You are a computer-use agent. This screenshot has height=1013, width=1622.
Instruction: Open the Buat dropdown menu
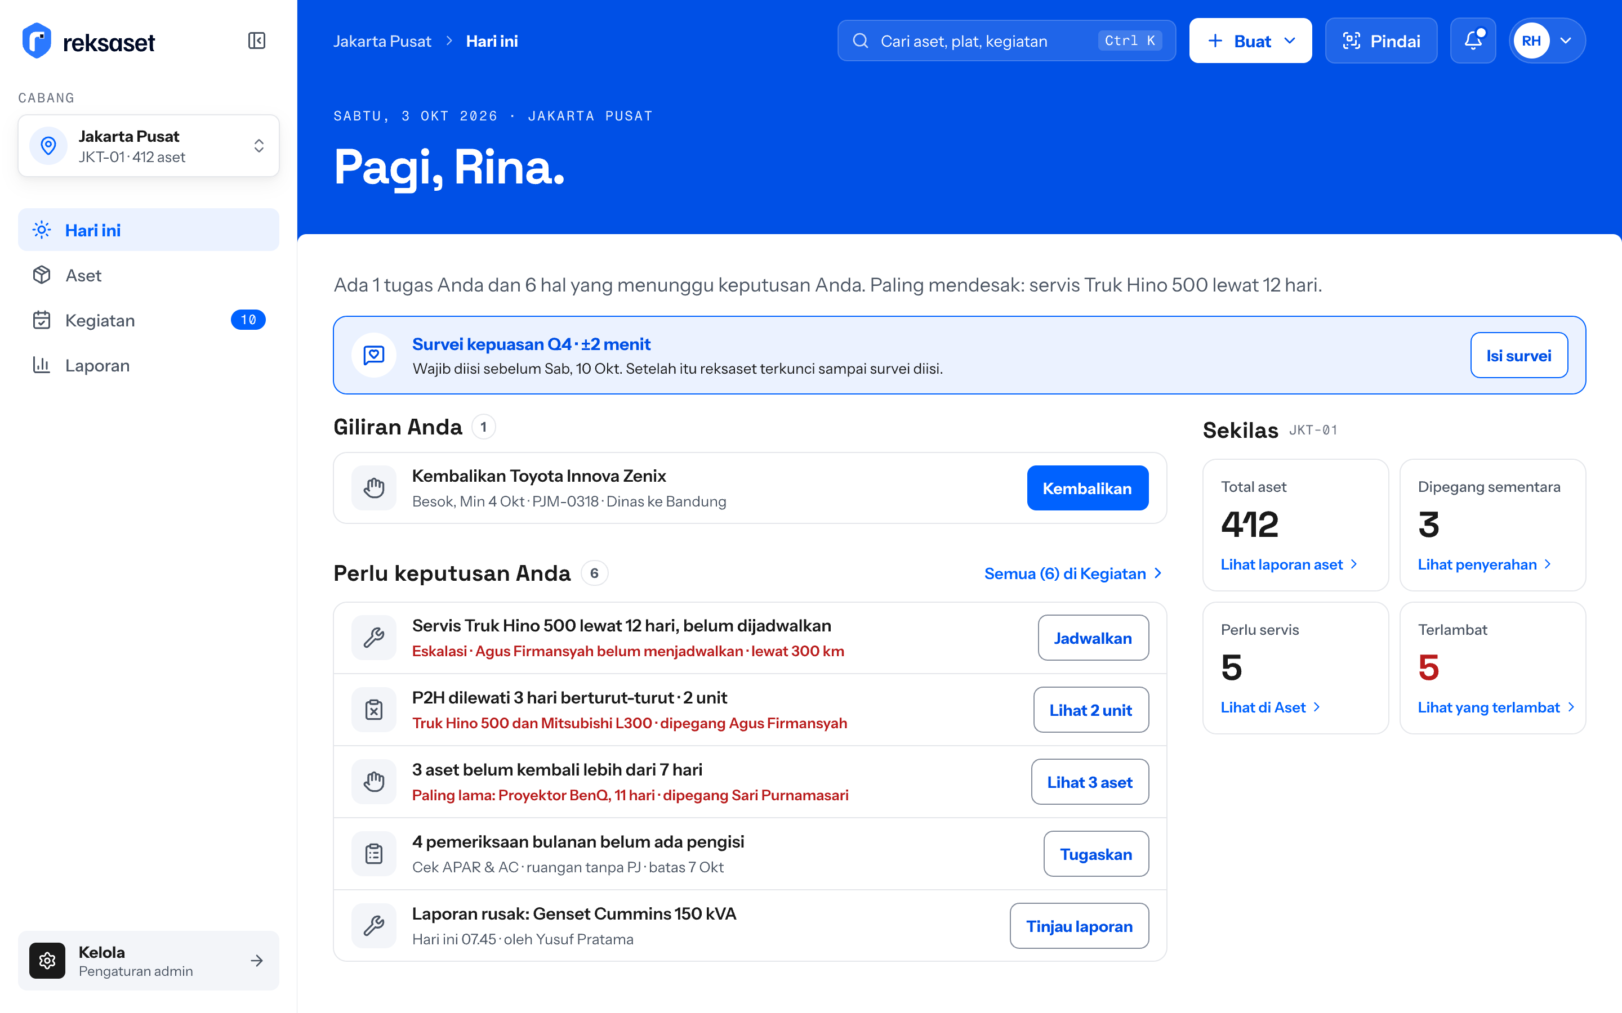point(1250,41)
